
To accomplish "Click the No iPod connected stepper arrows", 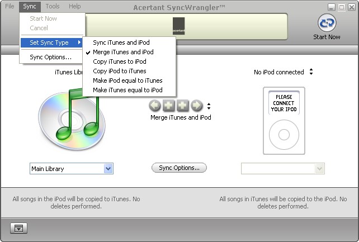I will click(311, 72).
